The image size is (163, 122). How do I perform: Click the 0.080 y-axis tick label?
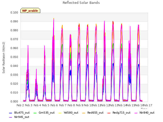[14, 30]
